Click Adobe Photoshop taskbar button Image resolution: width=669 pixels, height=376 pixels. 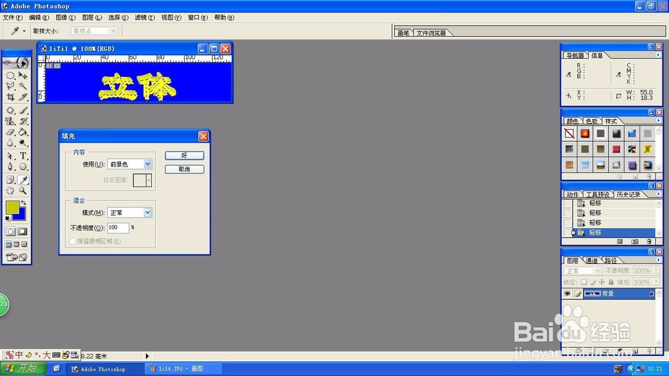point(104,369)
